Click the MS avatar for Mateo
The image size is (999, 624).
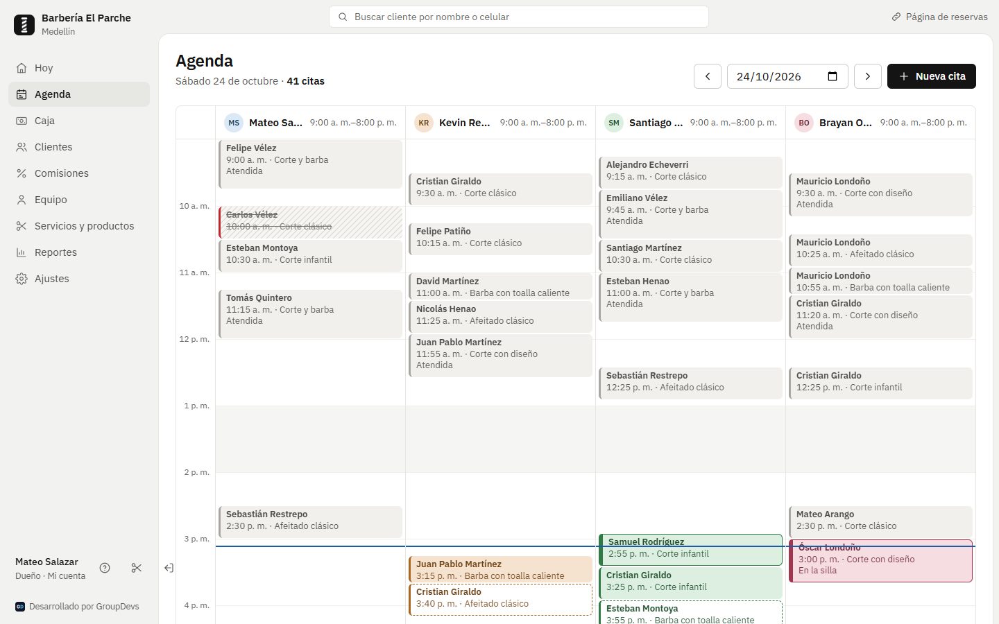[234, 123]
